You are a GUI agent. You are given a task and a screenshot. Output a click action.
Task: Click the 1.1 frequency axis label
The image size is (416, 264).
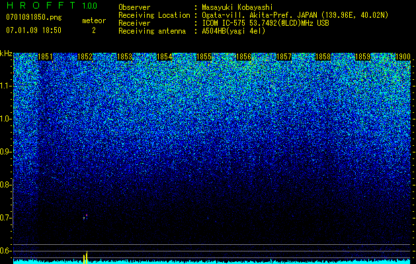click(5, 86)
